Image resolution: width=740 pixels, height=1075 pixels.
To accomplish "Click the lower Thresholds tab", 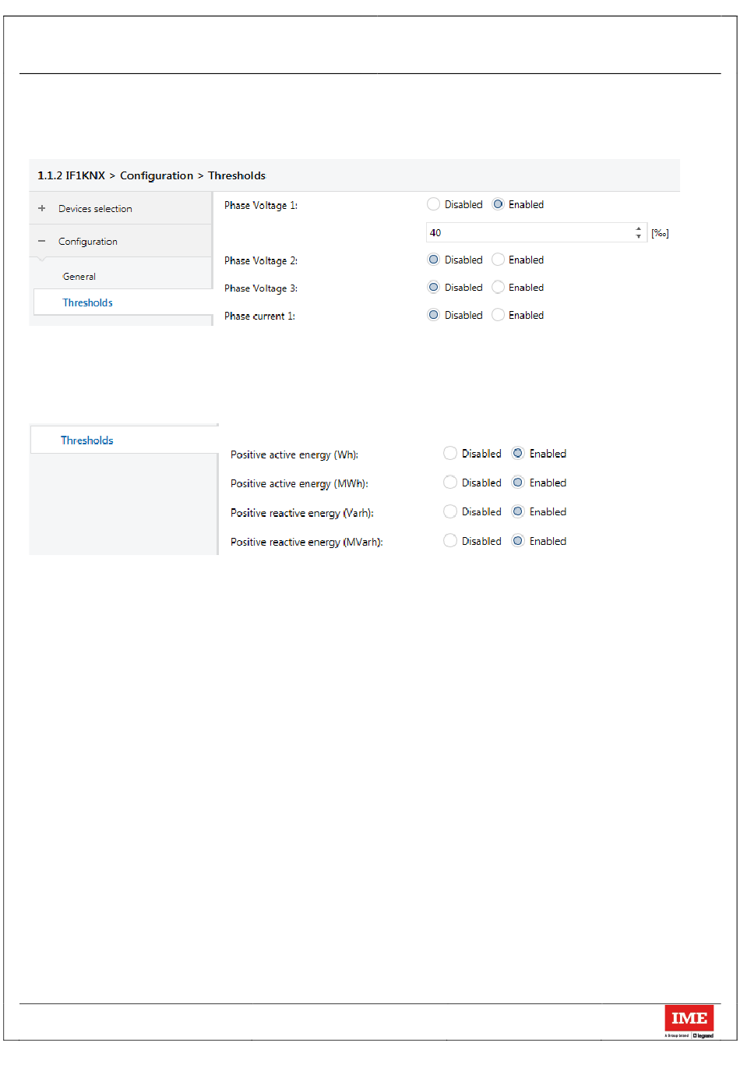I will (87, 440).
